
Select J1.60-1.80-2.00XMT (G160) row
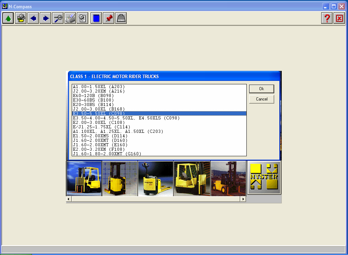coord(159,153)
